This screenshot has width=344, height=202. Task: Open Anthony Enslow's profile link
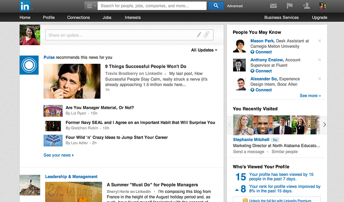point(267,60)
